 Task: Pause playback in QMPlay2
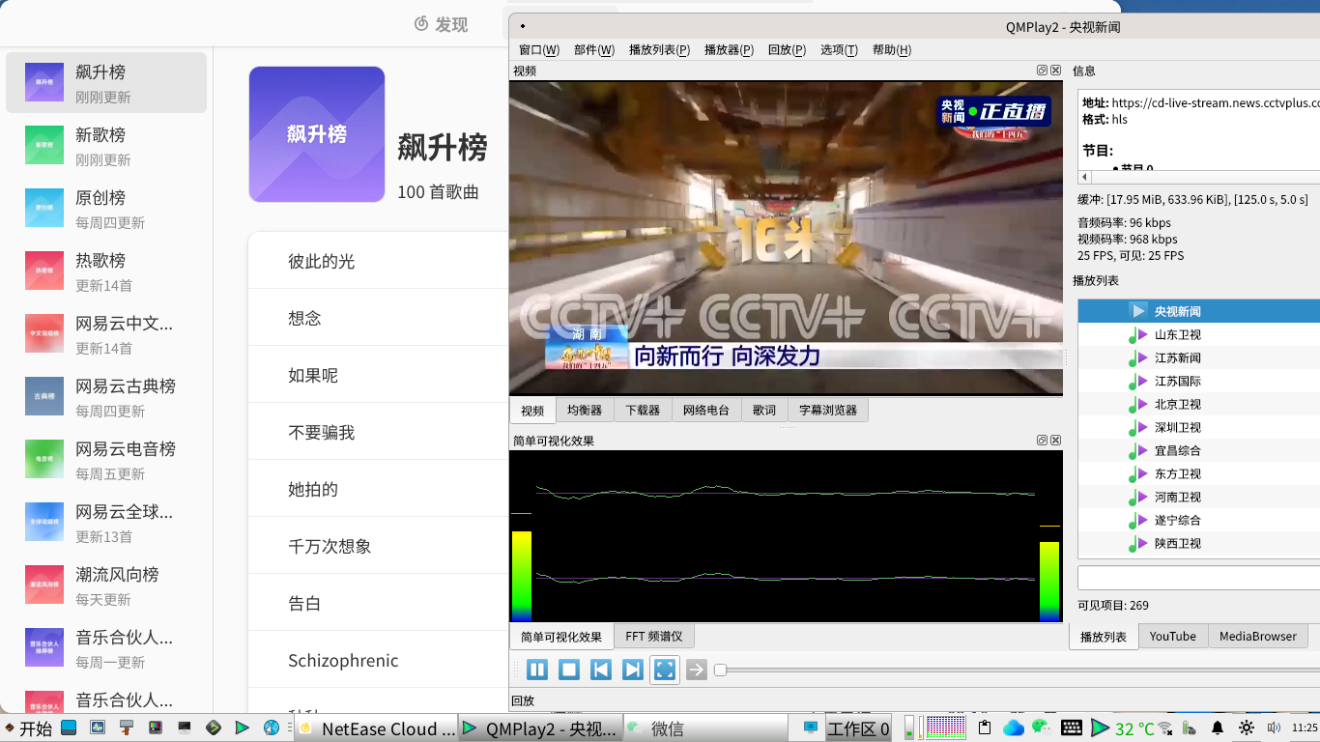tap(537, 670)
